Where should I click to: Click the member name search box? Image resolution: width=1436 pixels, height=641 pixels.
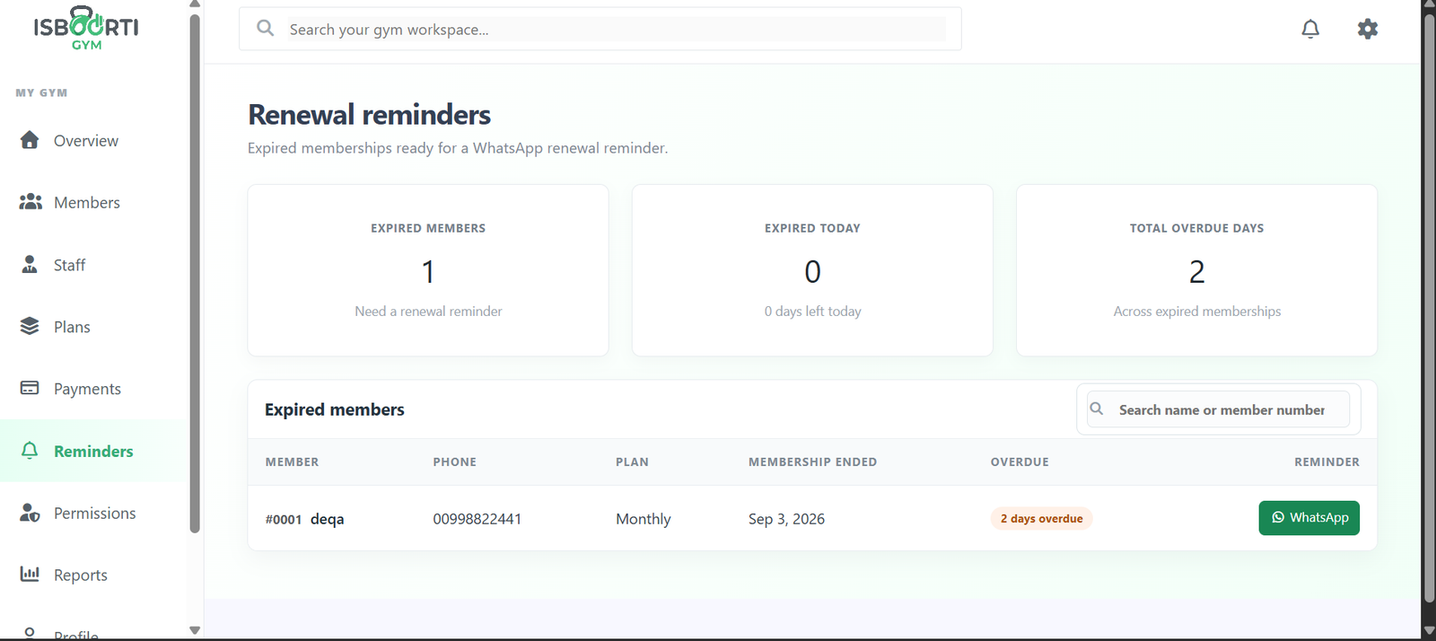click(1219, 409)
